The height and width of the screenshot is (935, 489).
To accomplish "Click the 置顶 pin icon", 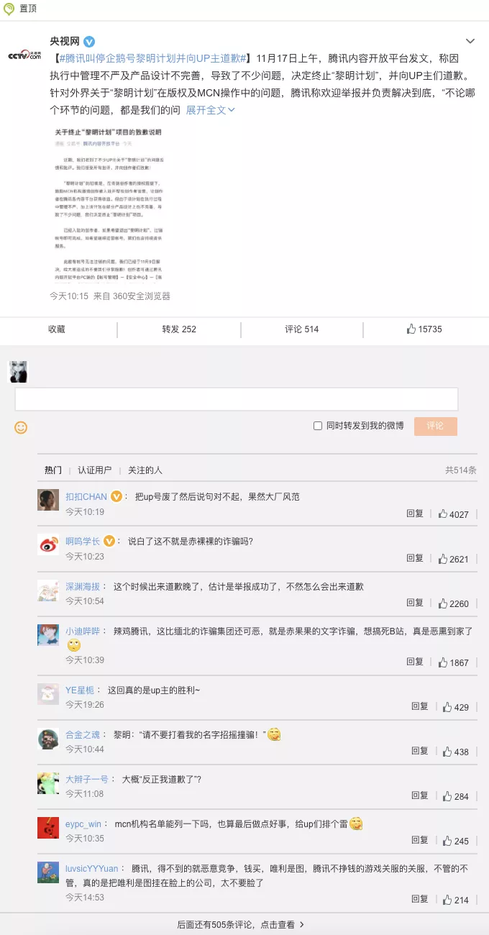I will pyautogui.click(x=9, y=8).
